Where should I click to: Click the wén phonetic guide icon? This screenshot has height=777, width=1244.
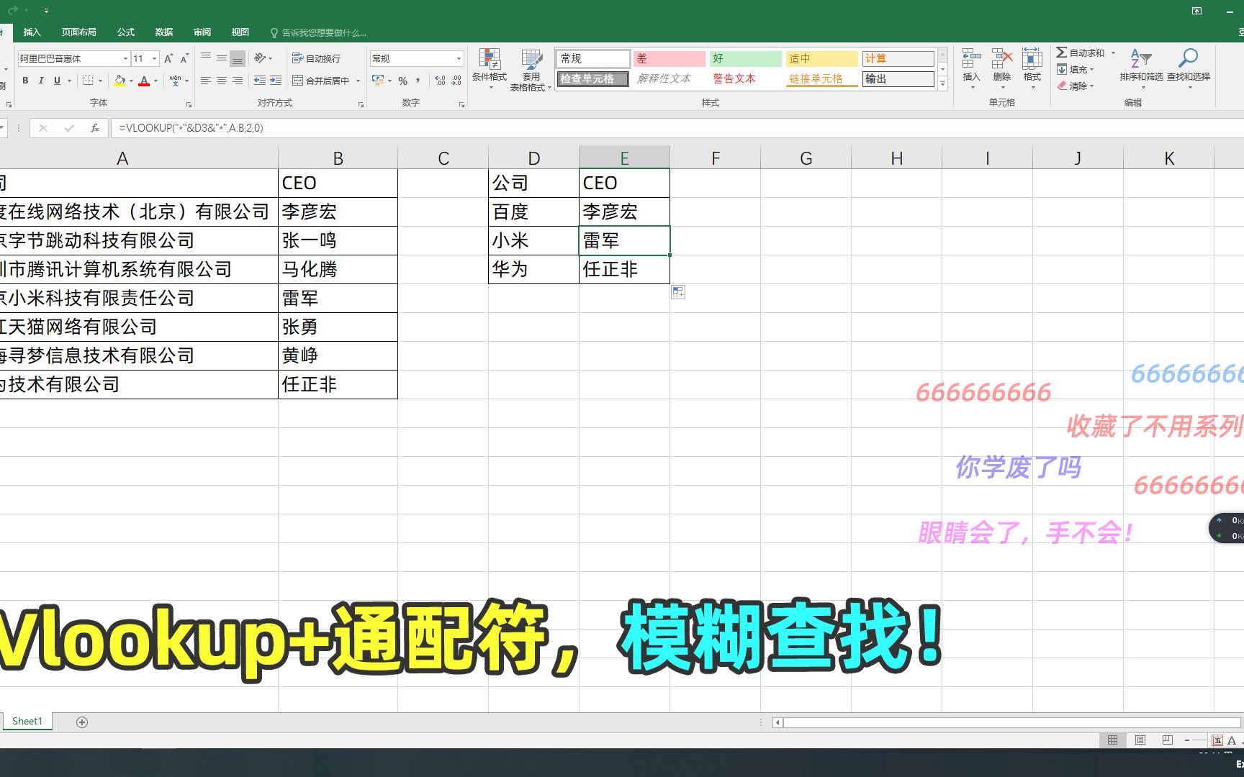[x=175, y=81]
